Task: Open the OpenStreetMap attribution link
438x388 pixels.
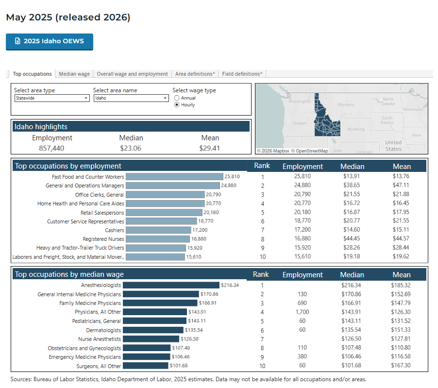Action: click(309, 151)
